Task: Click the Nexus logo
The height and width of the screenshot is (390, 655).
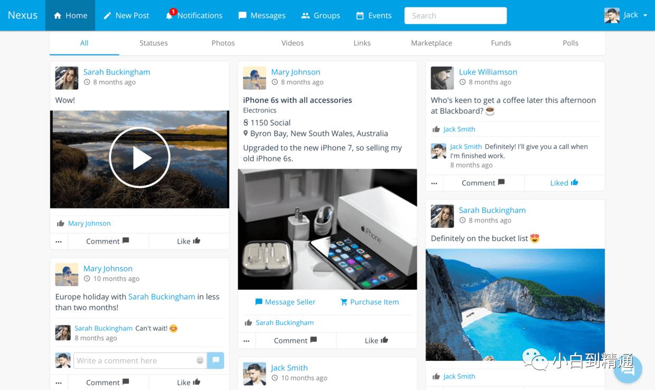Action: click(x=23, y=15)
